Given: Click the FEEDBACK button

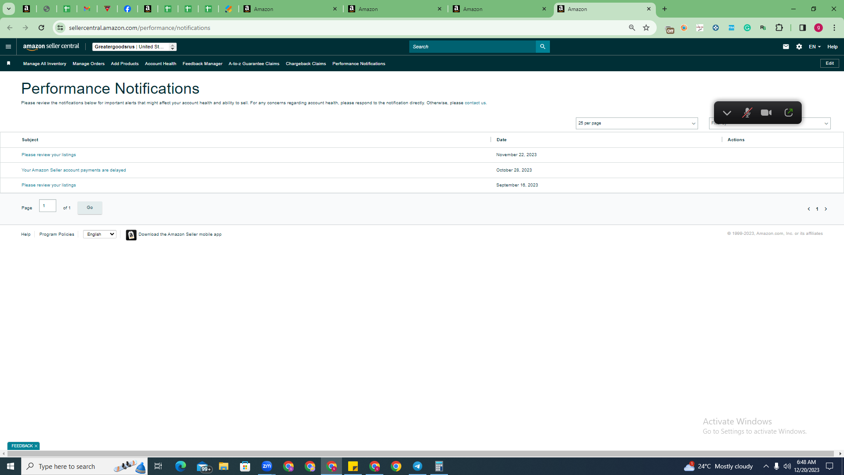Looking at the screenshot, I should coord(22,446).
